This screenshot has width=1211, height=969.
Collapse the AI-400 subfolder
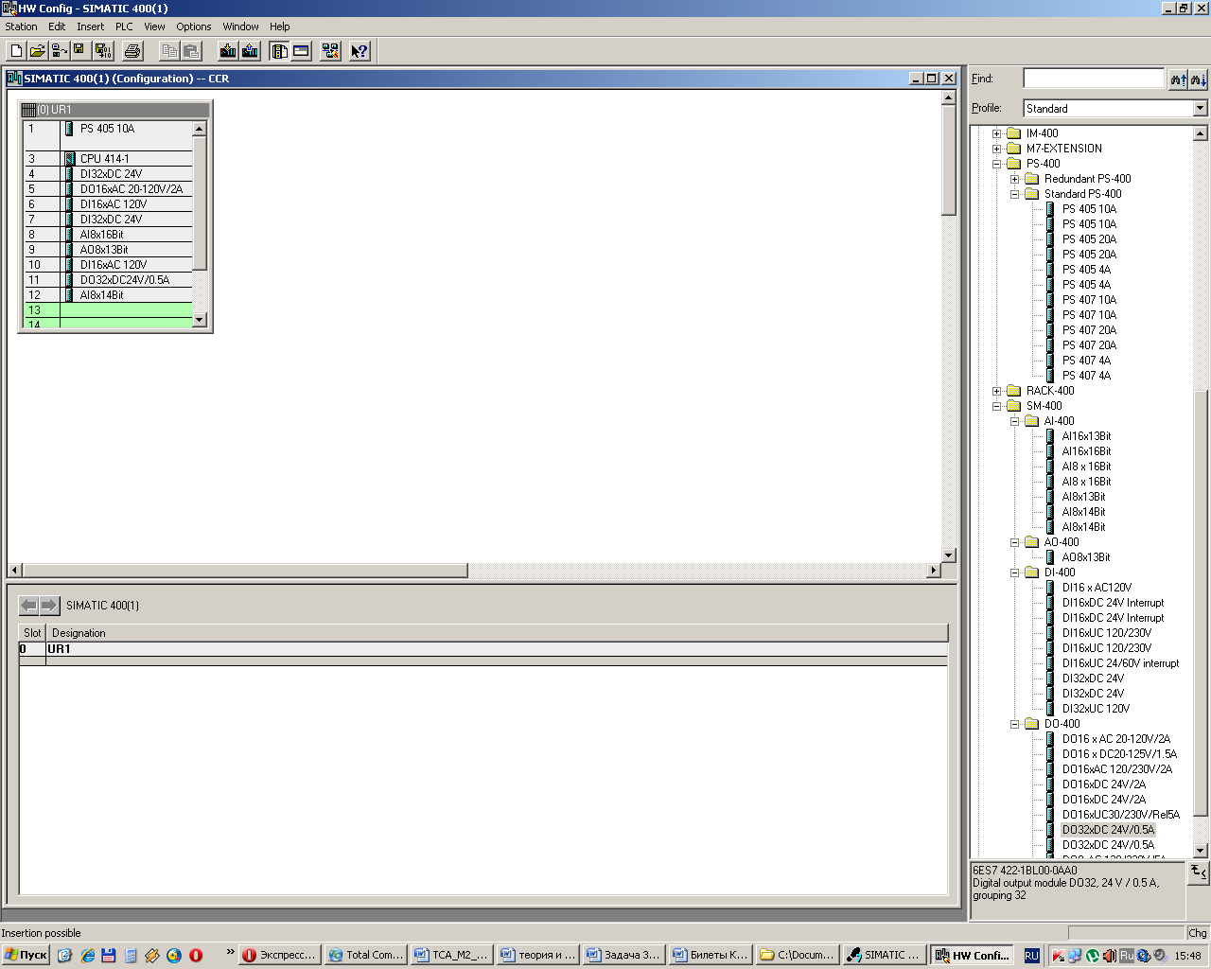(1014, 421)
